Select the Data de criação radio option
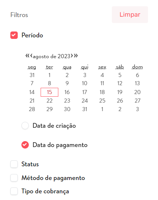Image resolution: width=158 pixels, height=200 pixels. click(x=25, y=126)
